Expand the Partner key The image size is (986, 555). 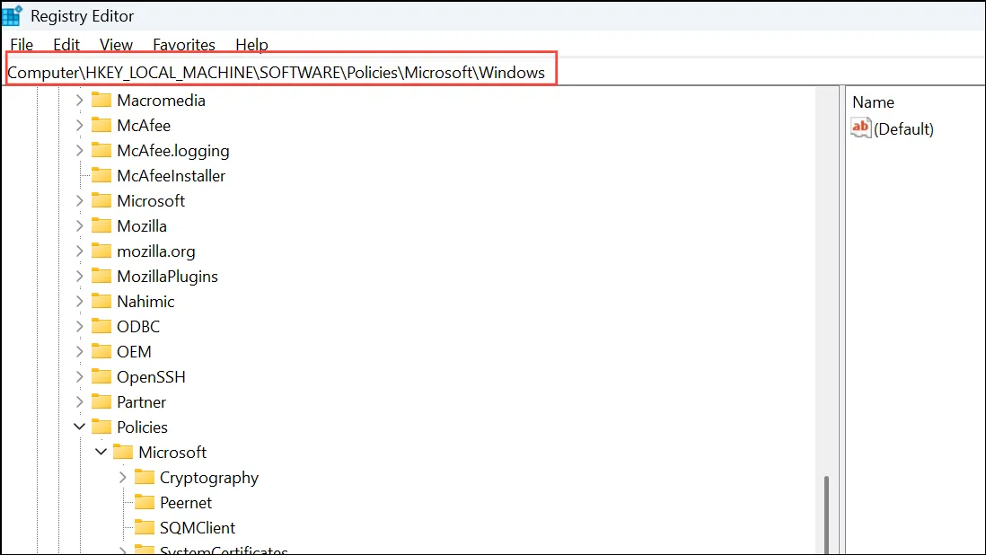[79, 401]
